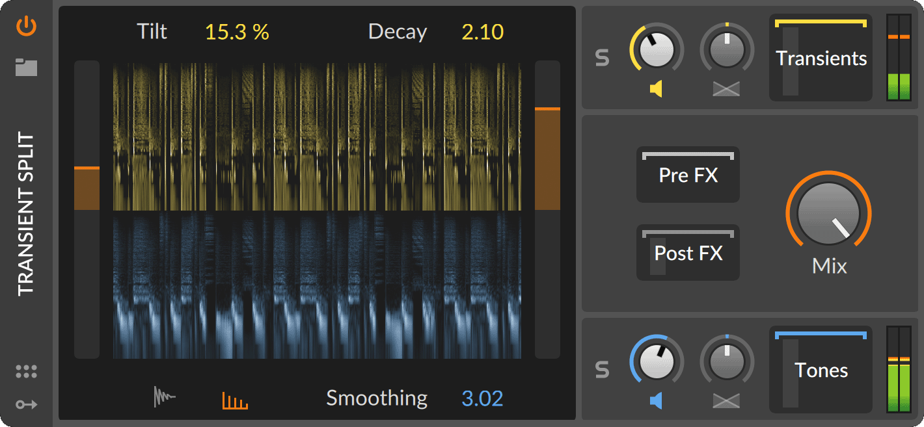Click the Decay value 2.10
This screenshot has height=427, width=924.
click(x=482, y=32)
